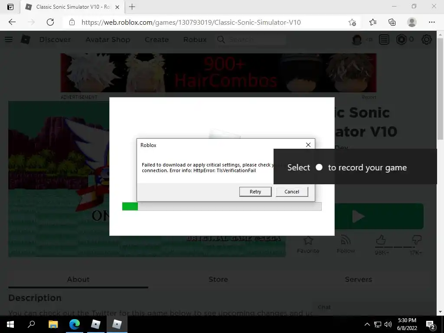Like the game with thumbs up icon
The image size is (444, 333).
click(x=381, y=240)
